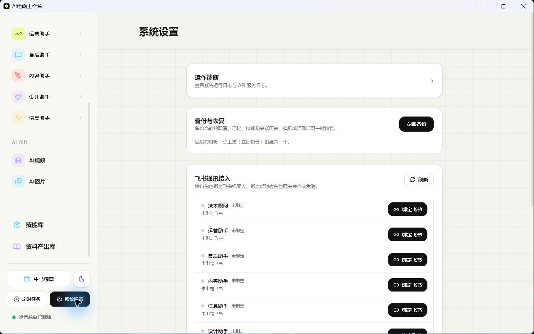The width and height of the screenshot is (534, 334).
Task: Click the sidebar vertical scrollbar
Action: pyautogui.click(x=89, y=179)
